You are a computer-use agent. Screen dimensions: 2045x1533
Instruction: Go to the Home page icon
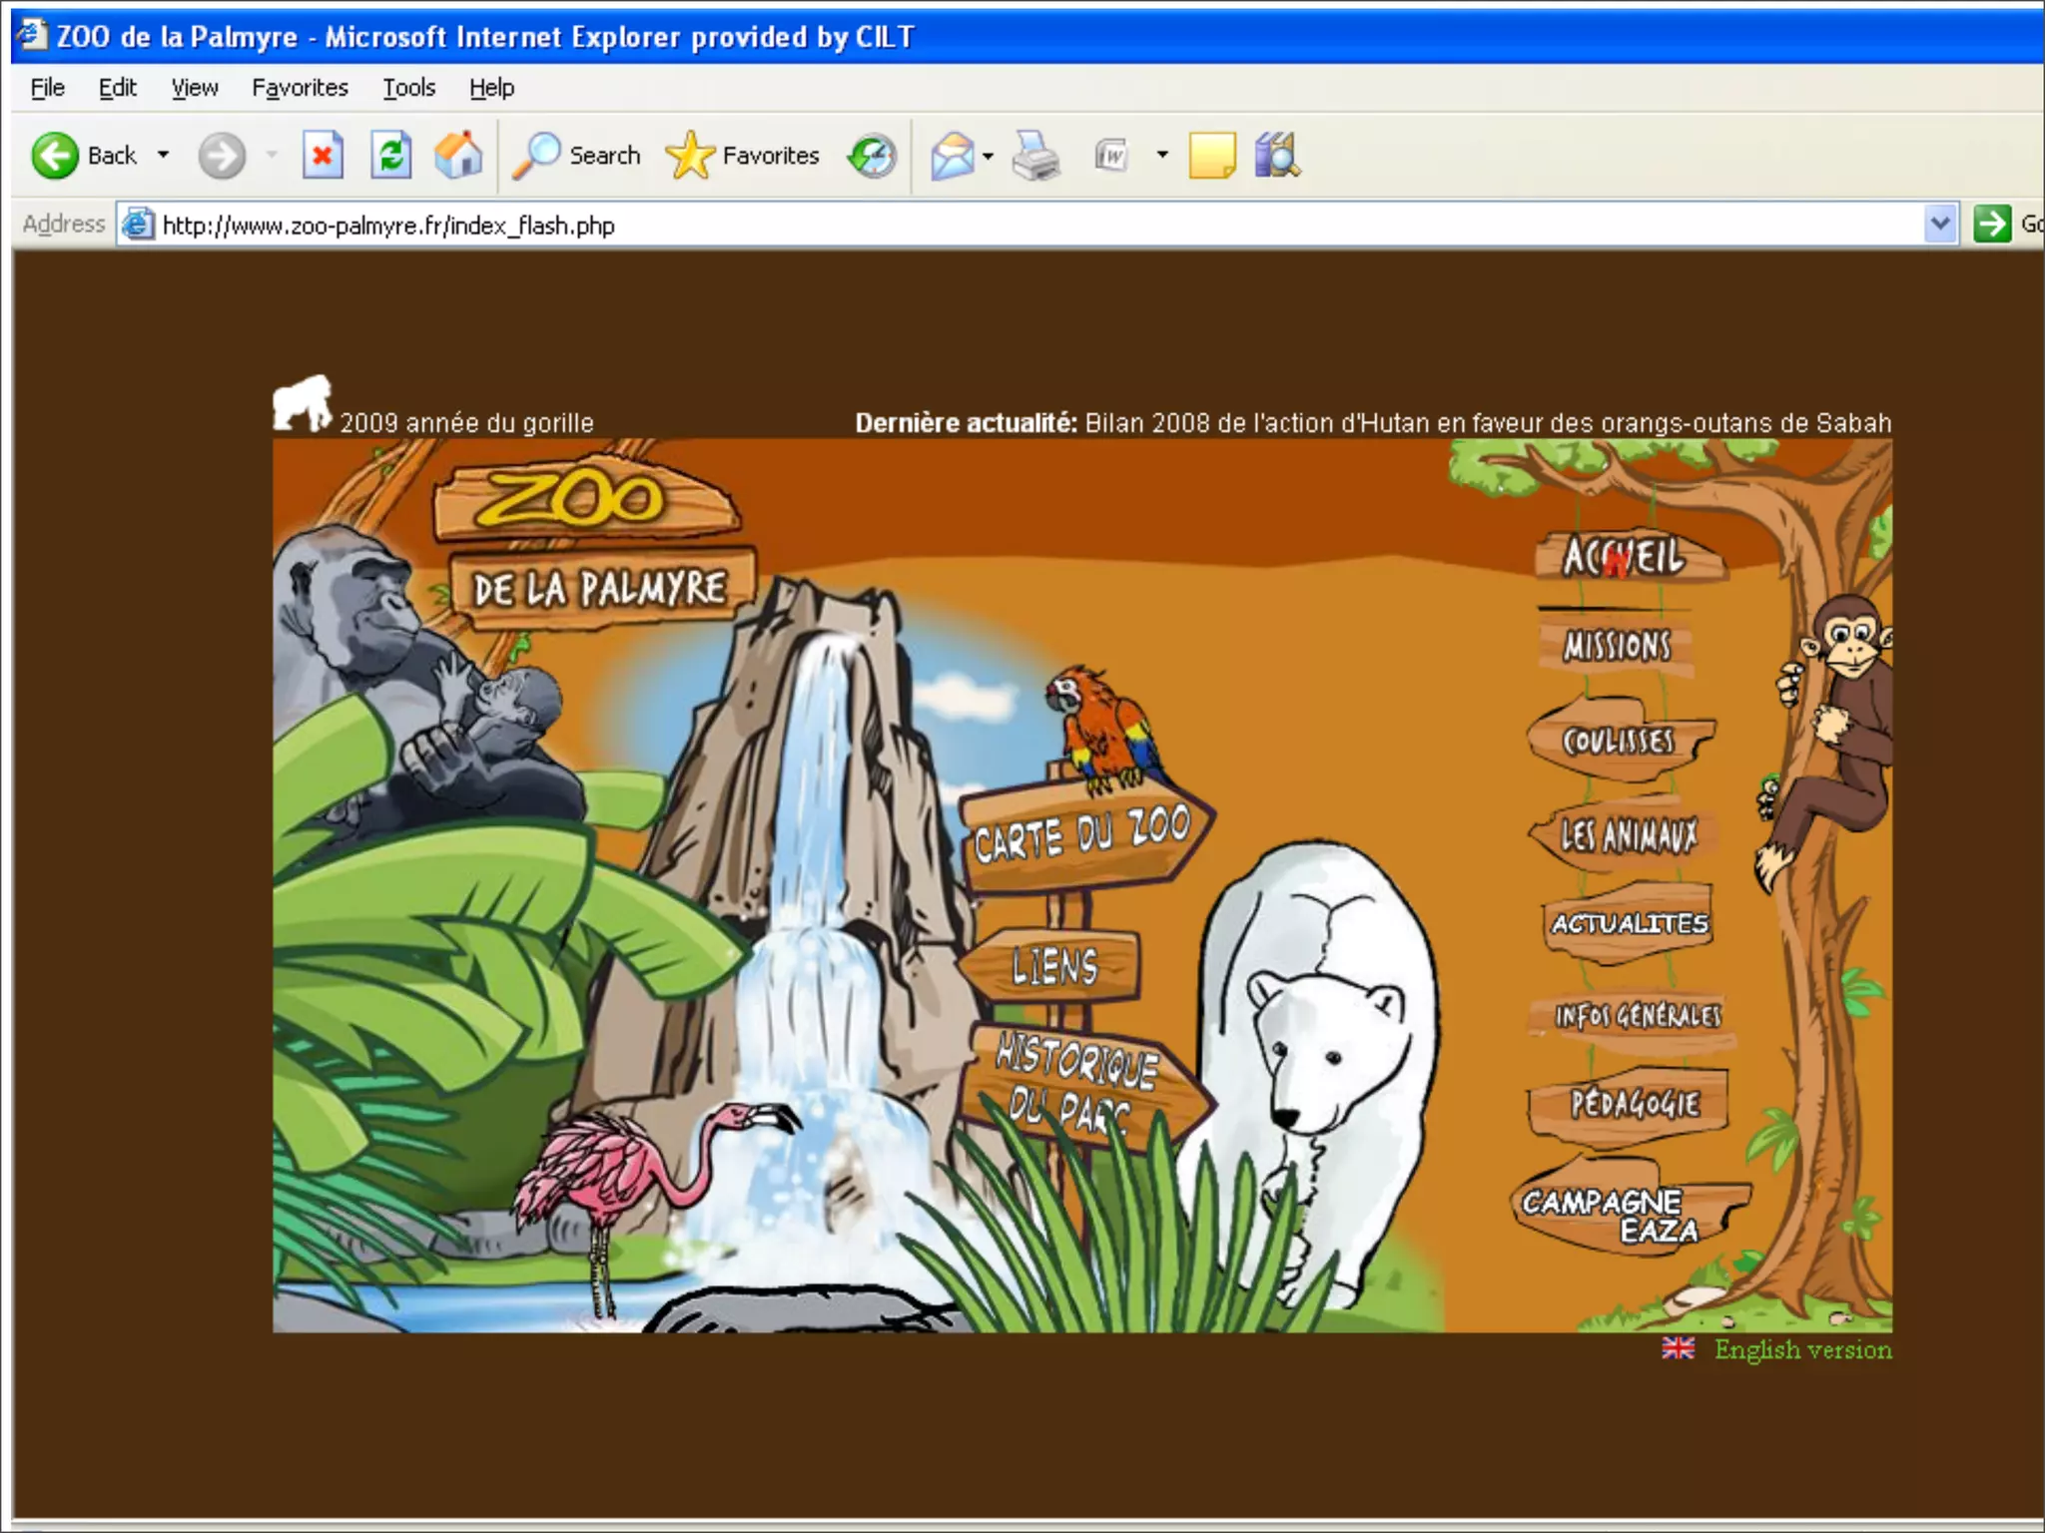(458, 156)
